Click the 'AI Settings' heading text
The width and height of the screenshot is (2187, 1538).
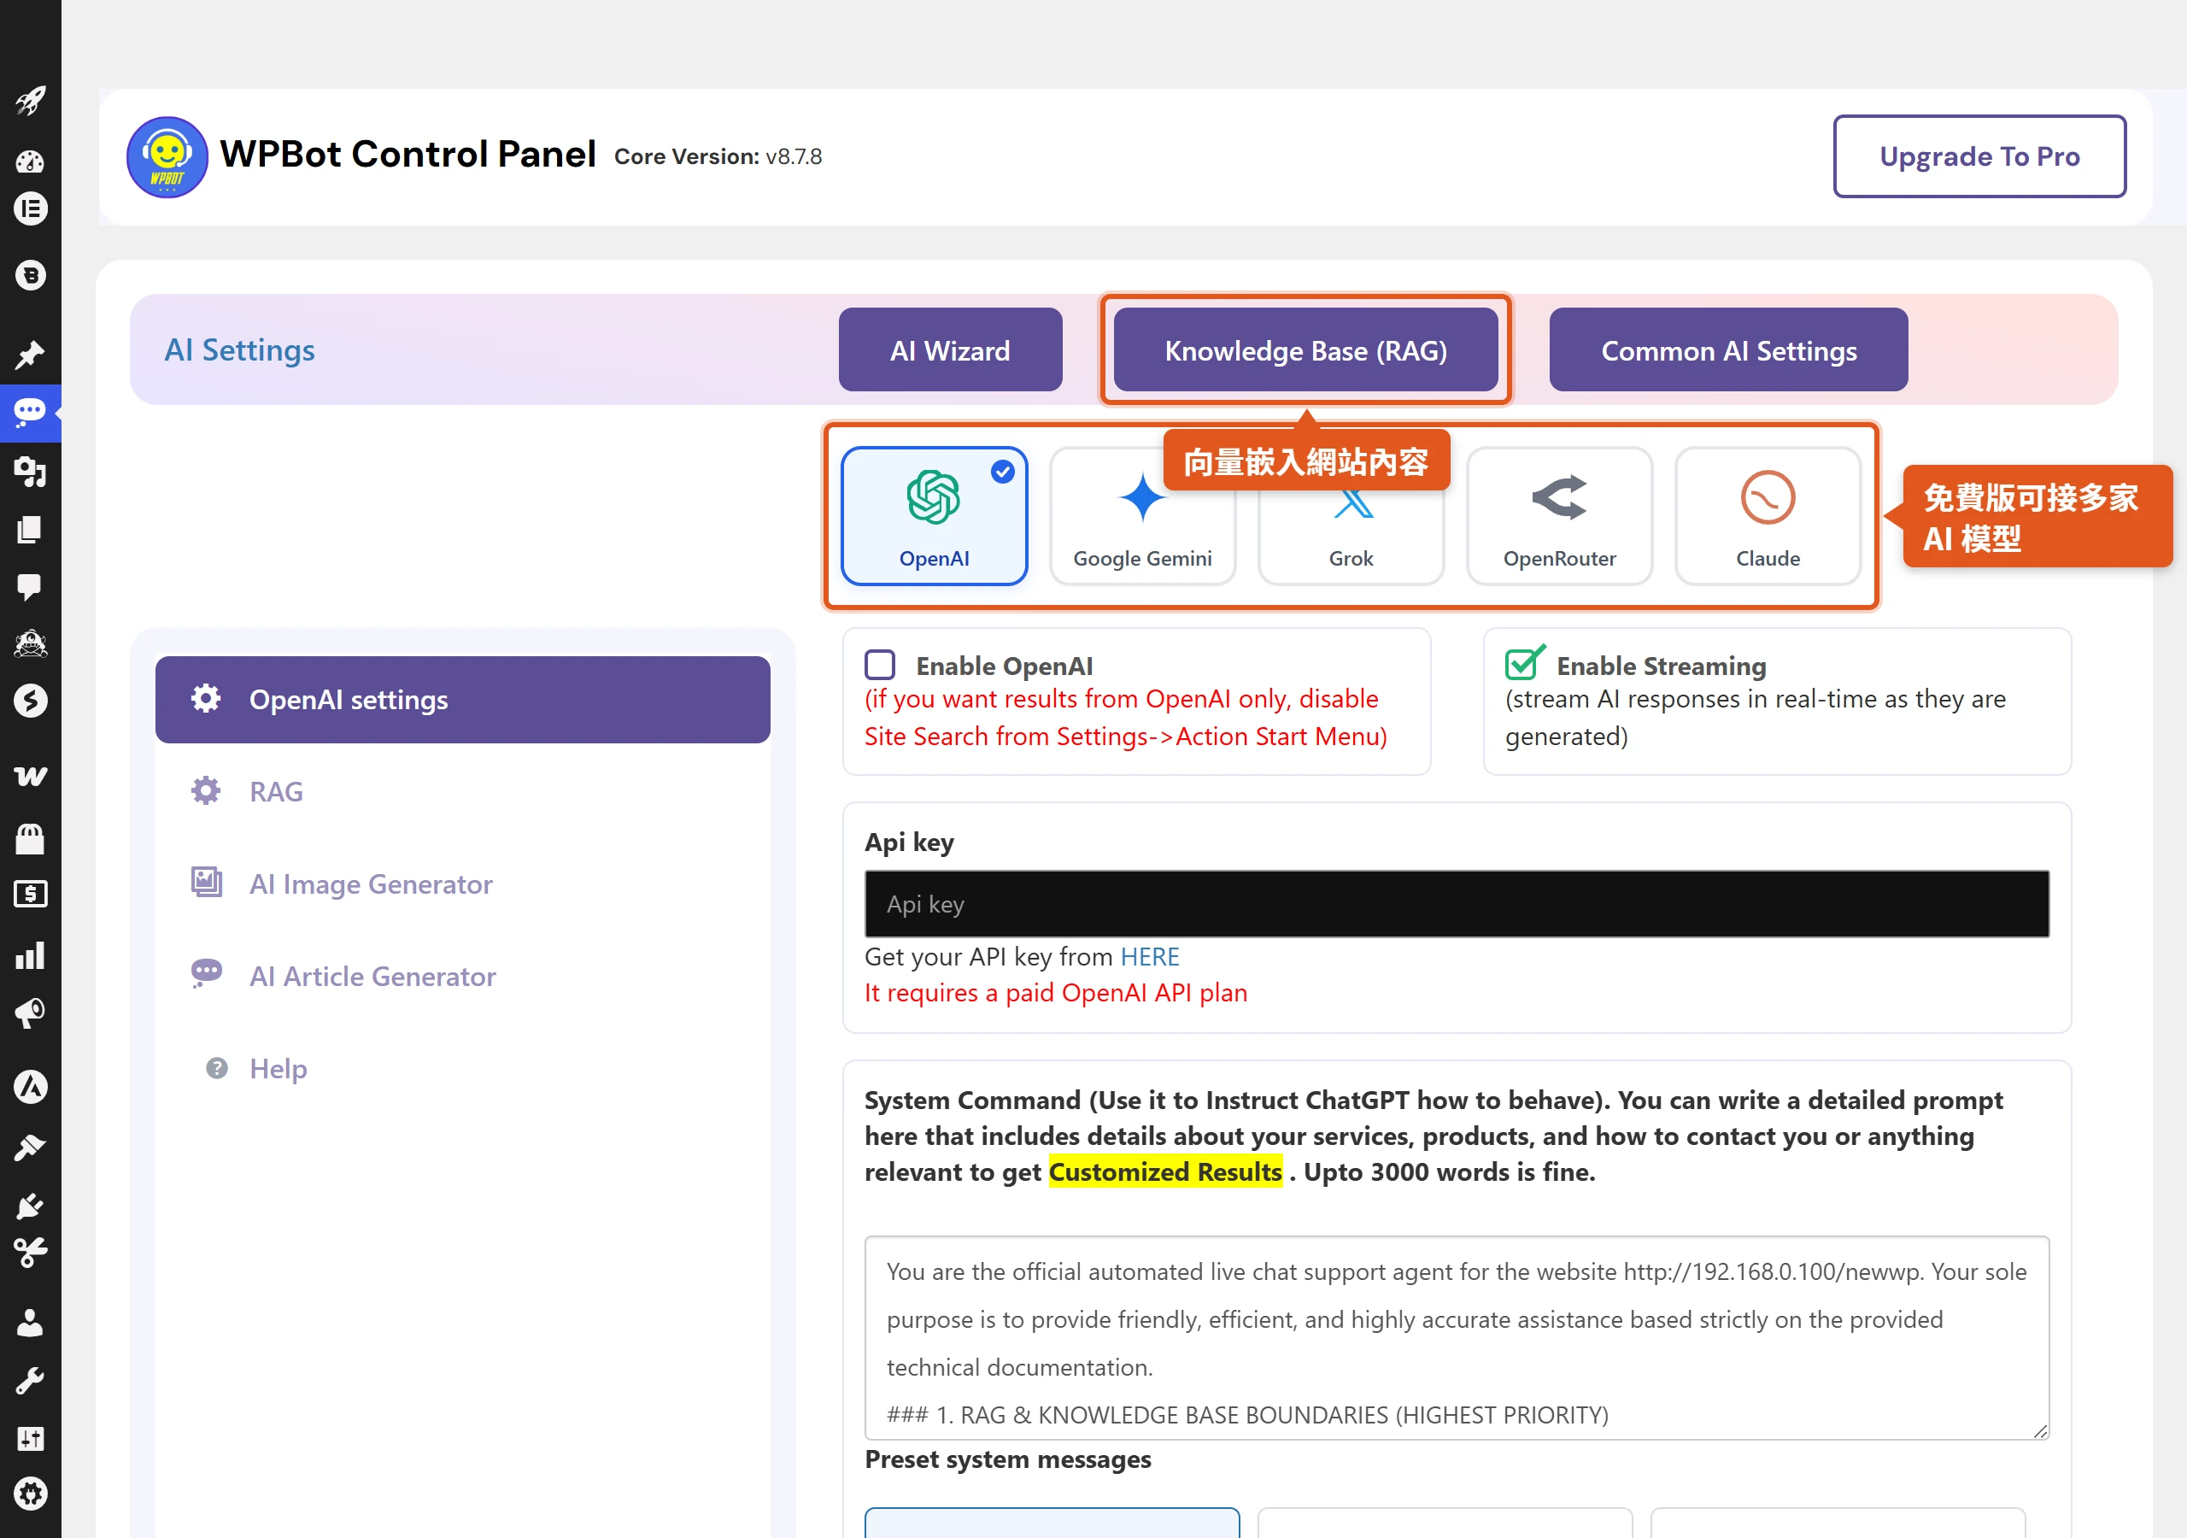(x=239, y=349)
